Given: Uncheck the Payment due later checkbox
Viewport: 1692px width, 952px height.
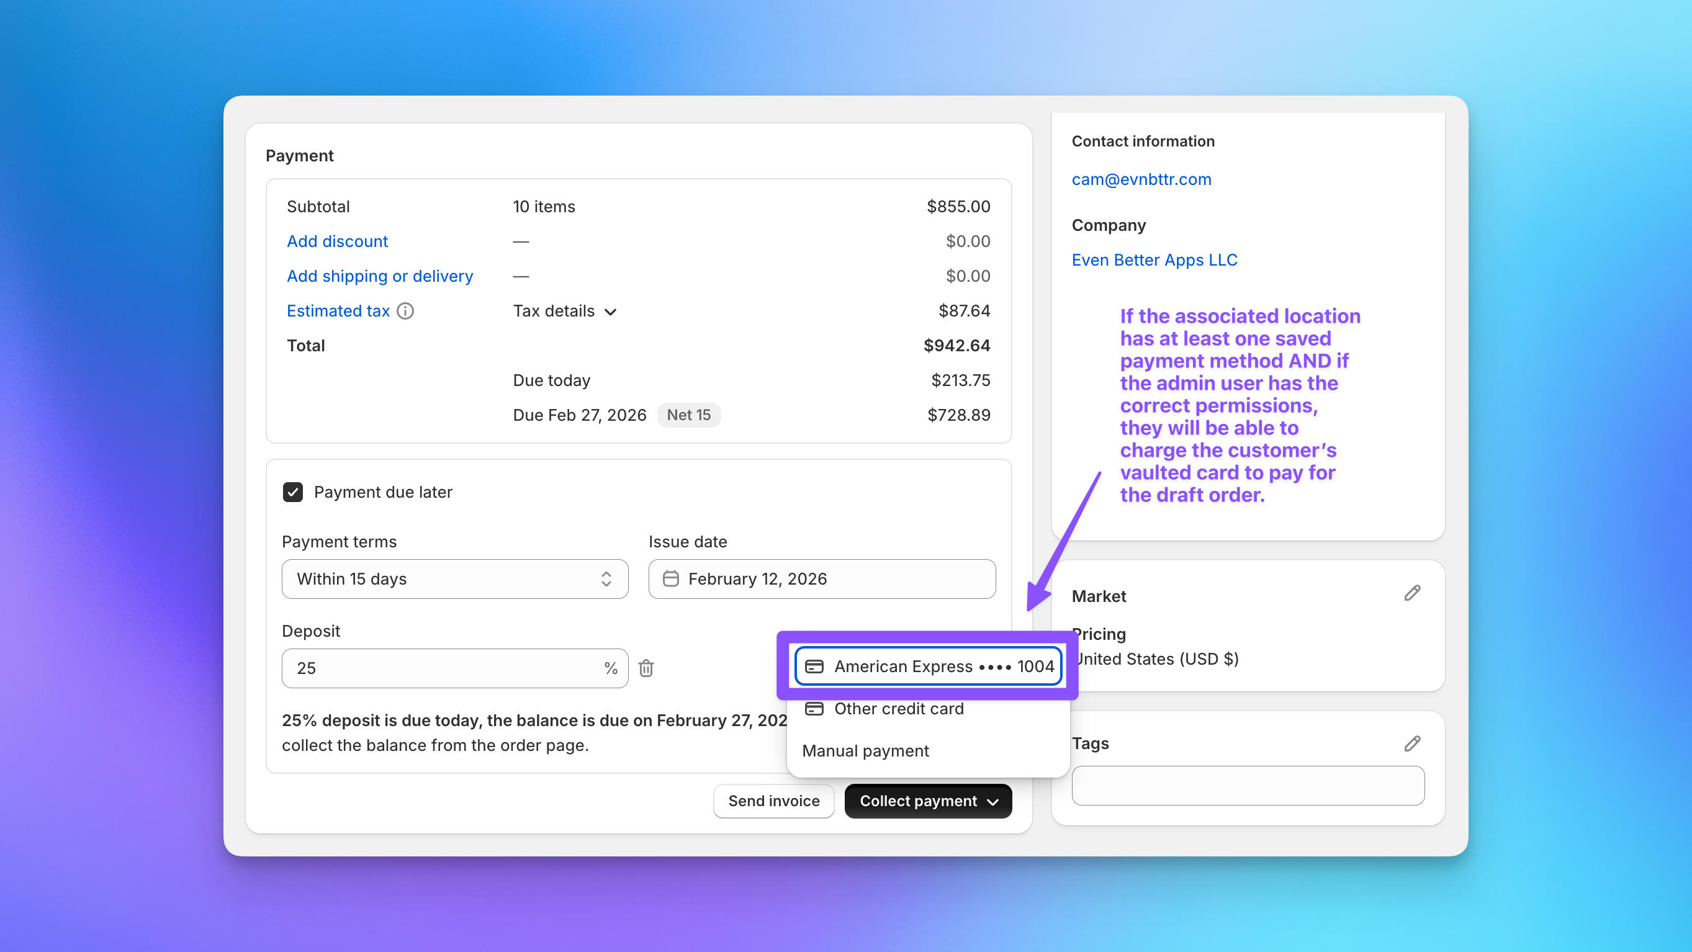Looking at the screenshot, I should click(293, 492).
